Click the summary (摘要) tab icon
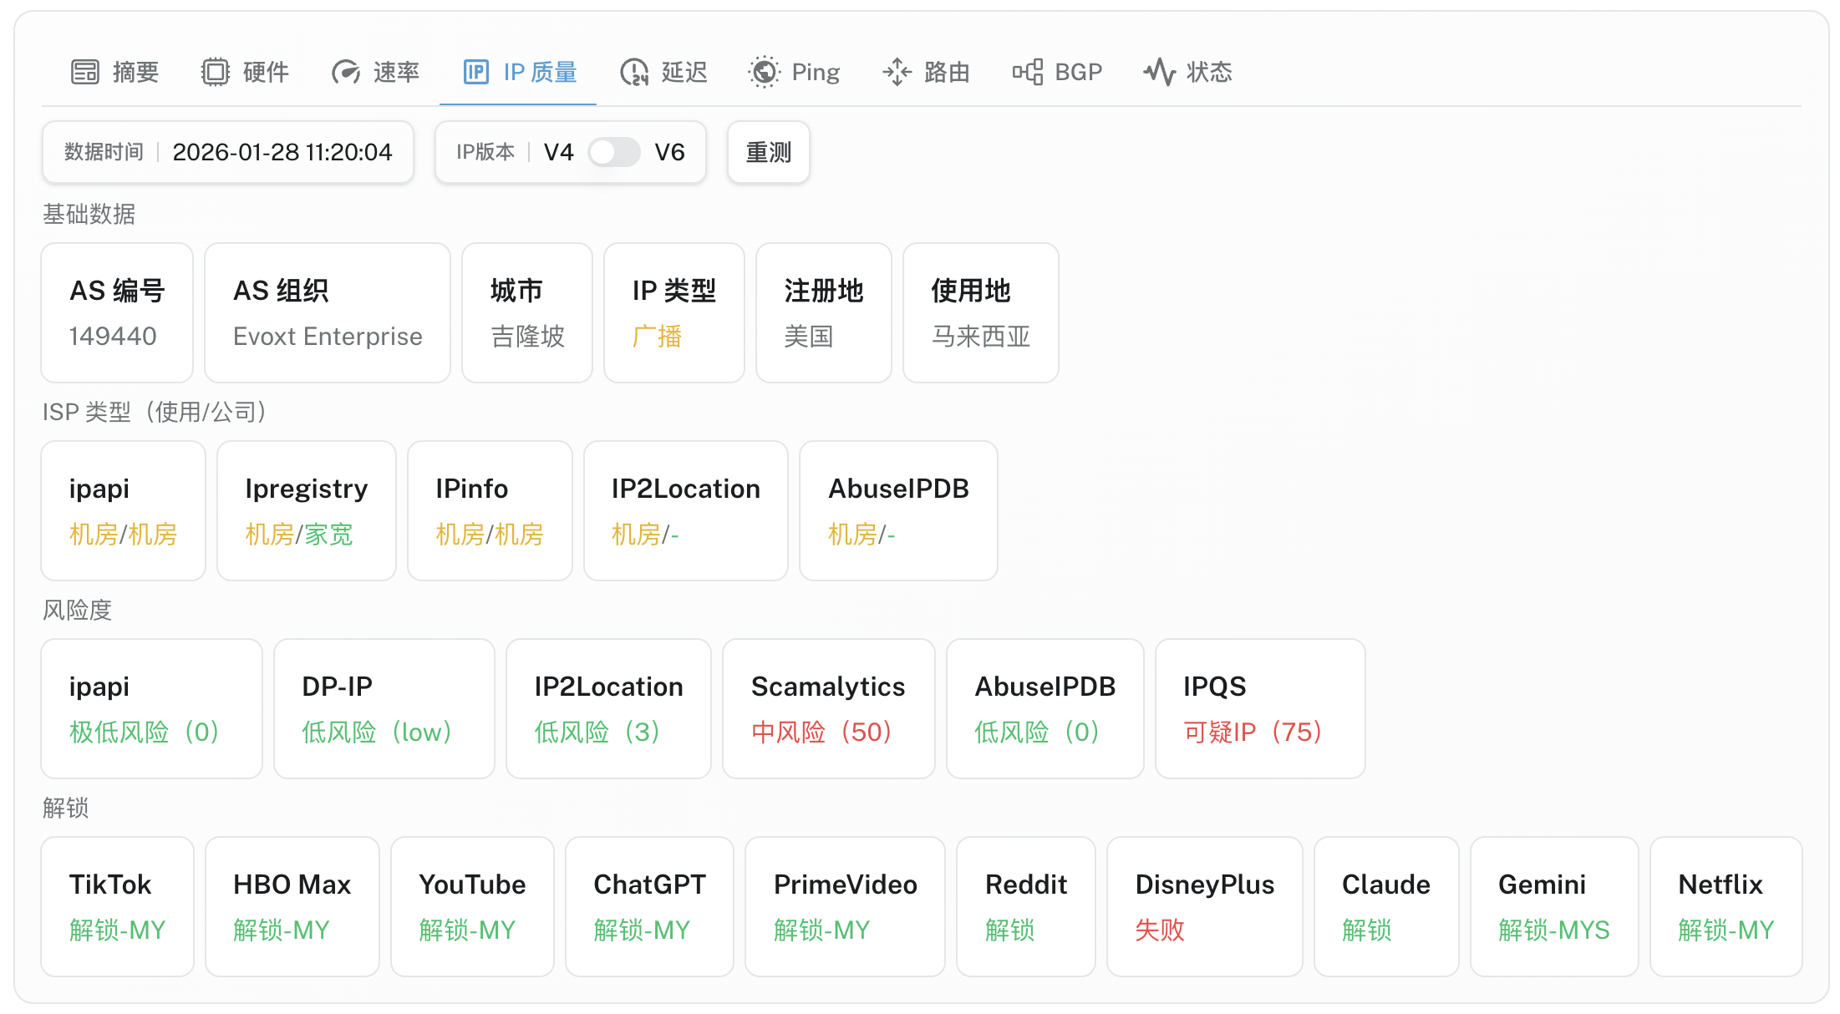Image resolution: width=1840 pixels, height=1014 pixels. [x=84, y=73]
